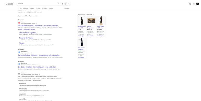
Task: Clear the search box with X icon
Action: pyautogui.click(x=58, y=4)
